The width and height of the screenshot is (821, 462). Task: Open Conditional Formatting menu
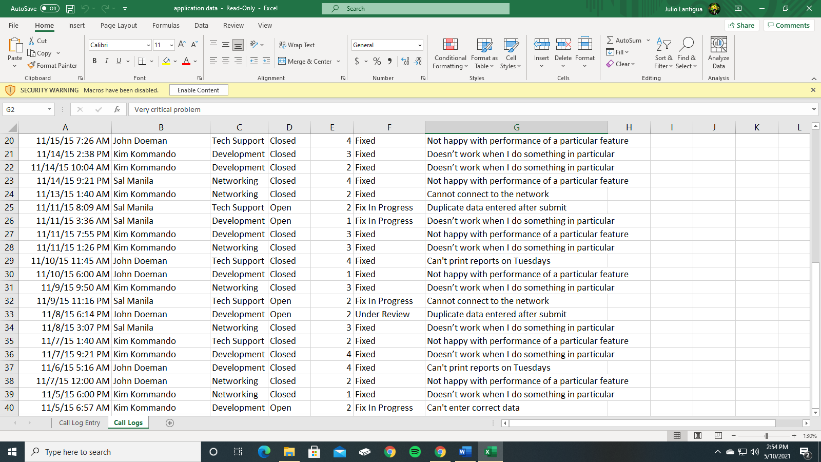tap(450, 53)
